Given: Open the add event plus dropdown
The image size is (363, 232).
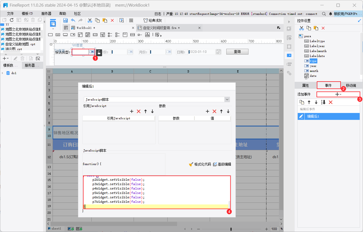Looking at the screenshot, I should click(338, 94).
